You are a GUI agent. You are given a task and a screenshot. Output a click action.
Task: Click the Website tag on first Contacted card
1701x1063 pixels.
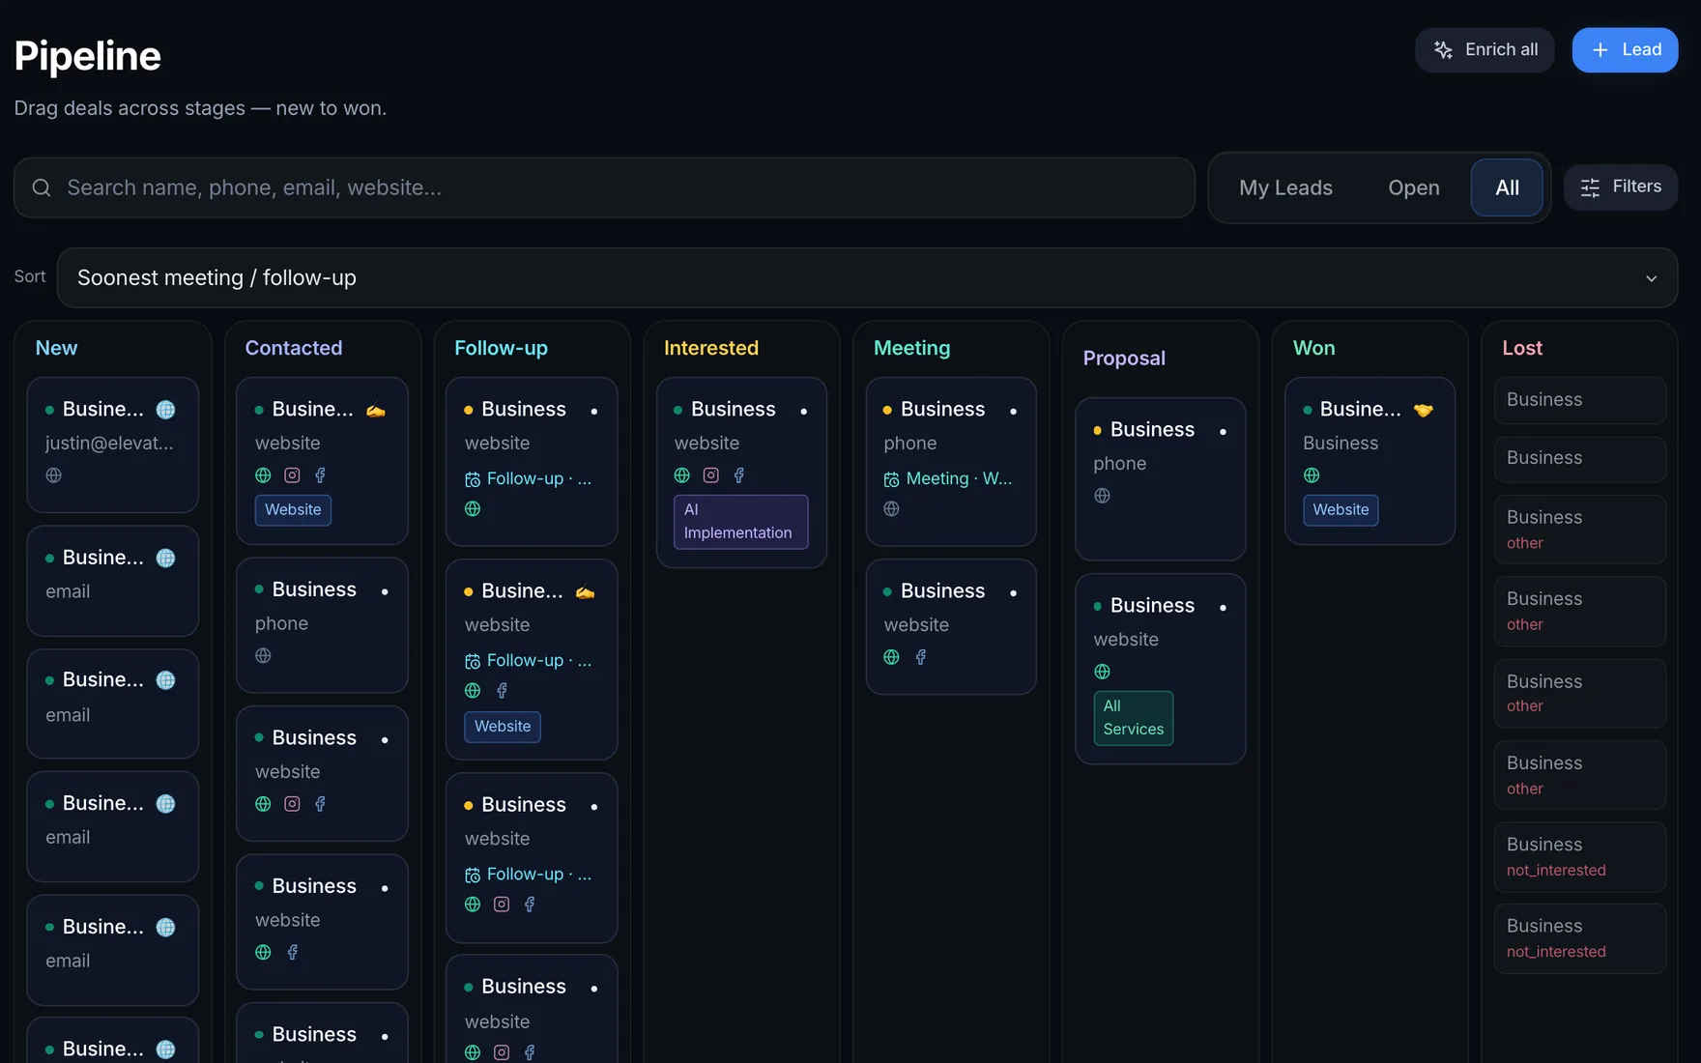[x=293, y=509]
